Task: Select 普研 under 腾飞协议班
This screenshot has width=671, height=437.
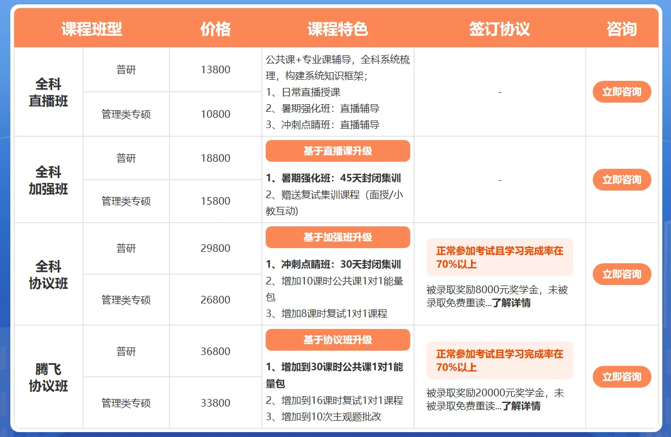Action: coord(126,351)
